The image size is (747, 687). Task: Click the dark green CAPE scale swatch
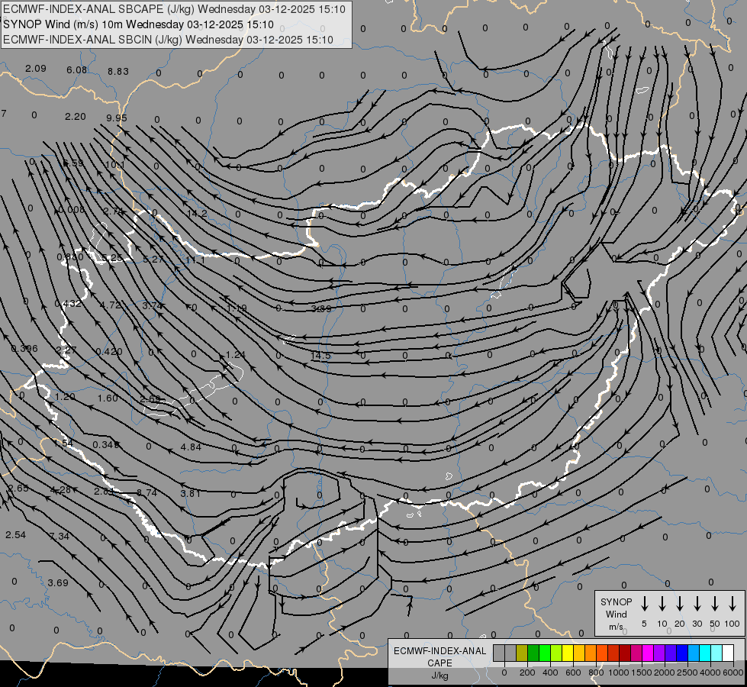point(533,653)
